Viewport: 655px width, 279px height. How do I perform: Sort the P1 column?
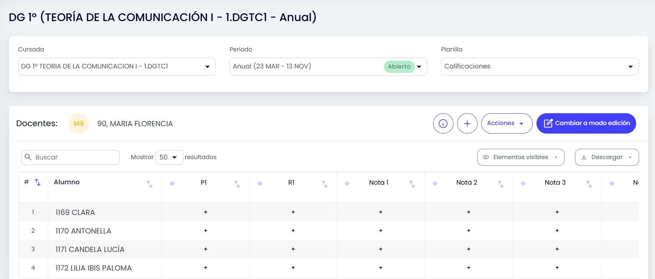pyautogui.click(x=237, y=184)
